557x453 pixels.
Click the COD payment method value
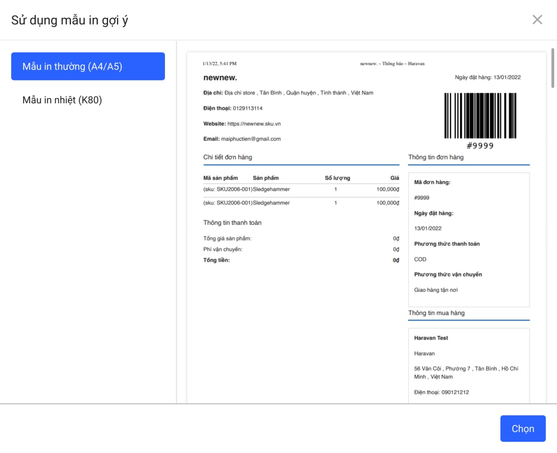[420, 260]
